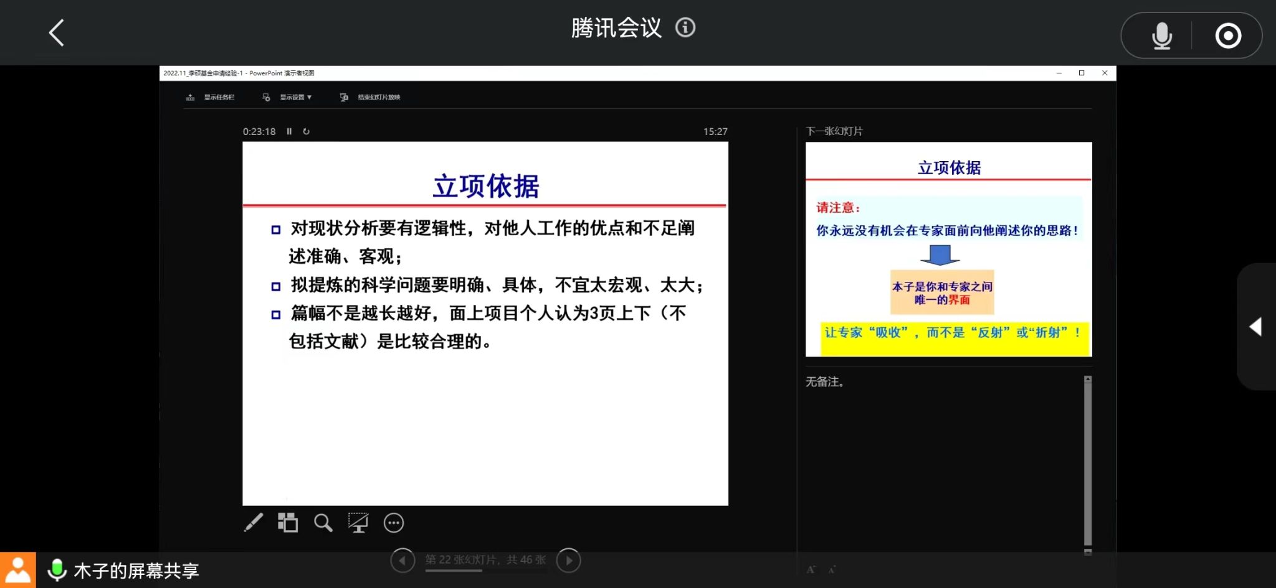Tap the back arrow to leave meeting view
The image size is (1276, 588).
pyautogui.click(x=57, y=33)
